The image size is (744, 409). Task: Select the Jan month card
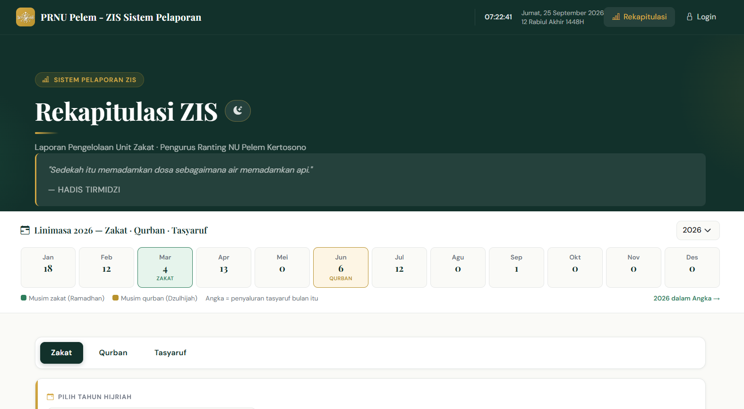coord(48,267)
